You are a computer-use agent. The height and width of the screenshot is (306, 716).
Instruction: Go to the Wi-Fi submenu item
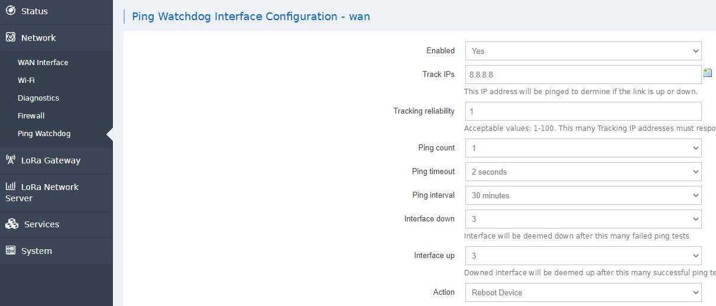26,80
